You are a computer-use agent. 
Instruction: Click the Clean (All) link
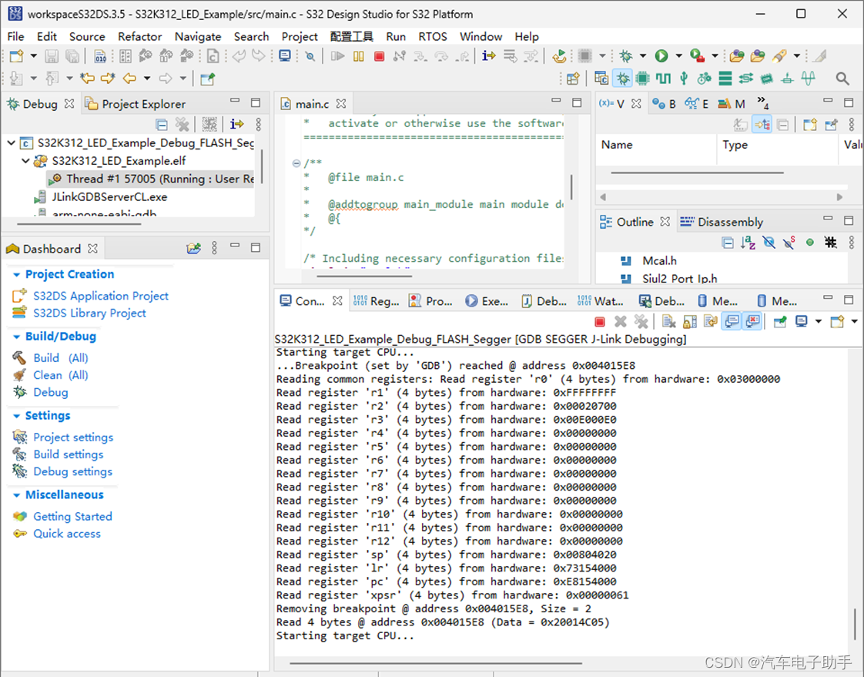tap(61, 375)
